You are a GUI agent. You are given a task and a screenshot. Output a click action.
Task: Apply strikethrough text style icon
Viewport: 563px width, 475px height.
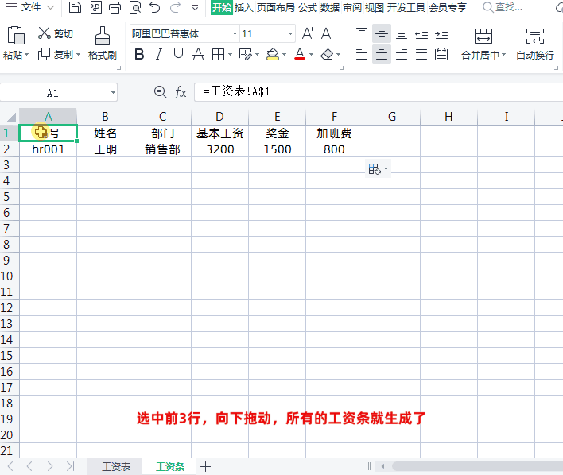click(198, 55)
